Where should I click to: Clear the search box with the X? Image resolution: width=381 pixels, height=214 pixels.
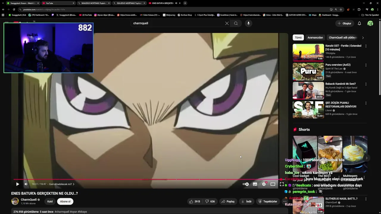[227, 23]
